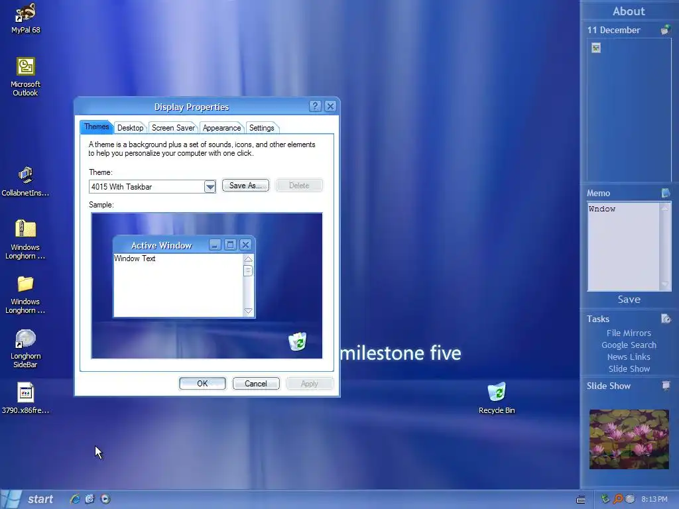
Task: Click the Recycle Bin in the theme sample preview
Action: tap(298, 341)
